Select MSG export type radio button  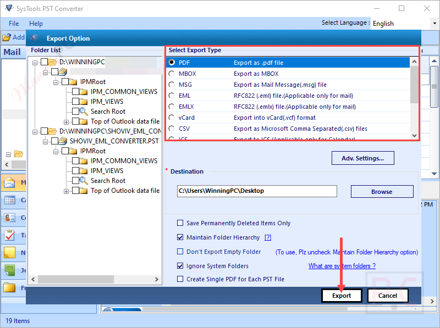tap(172, 85)
